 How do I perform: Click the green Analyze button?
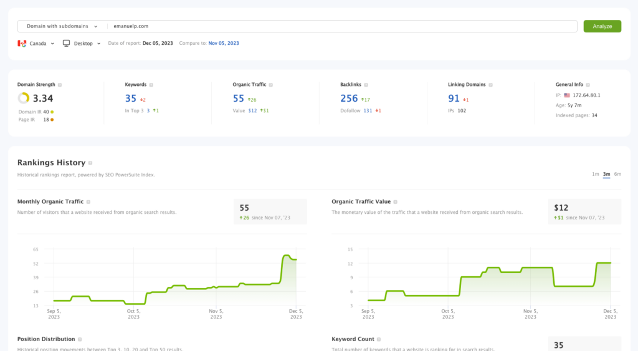pyautogui.click(x=602, y=26)
